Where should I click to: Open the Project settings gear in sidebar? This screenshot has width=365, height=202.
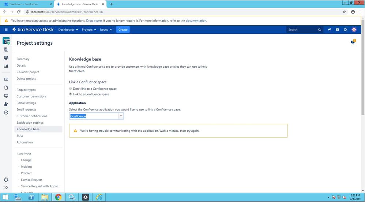[x=6, y=180]
